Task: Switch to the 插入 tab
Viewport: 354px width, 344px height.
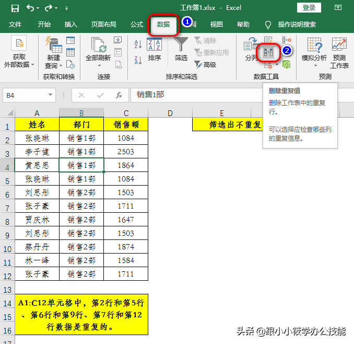Action: 70,24
